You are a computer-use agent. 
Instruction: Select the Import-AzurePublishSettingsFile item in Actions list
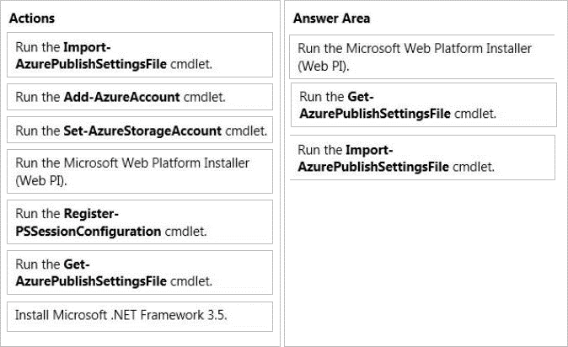coord(140,55)
